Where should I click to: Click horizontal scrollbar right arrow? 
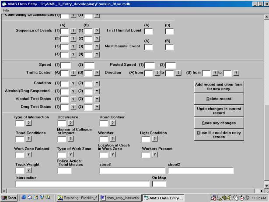point(262,191)
